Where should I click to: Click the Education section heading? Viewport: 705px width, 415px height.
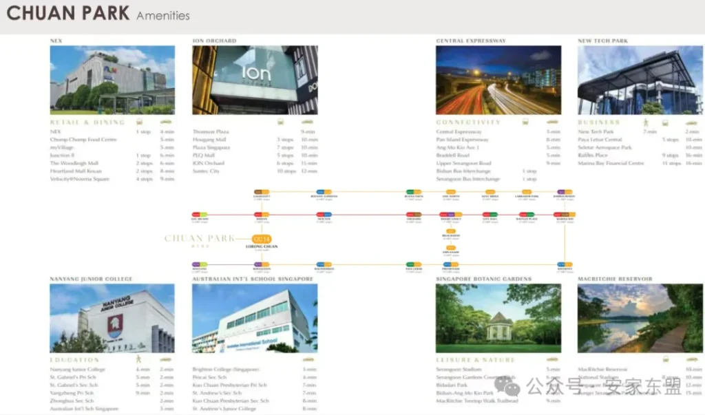click(74, 360)
